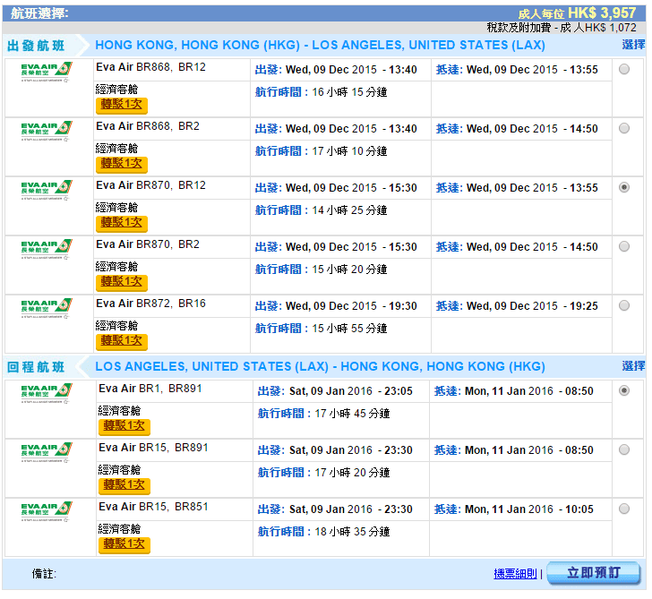
Task: Show stopover details for return flight BR1, BR891
Action: click(124, 426)
